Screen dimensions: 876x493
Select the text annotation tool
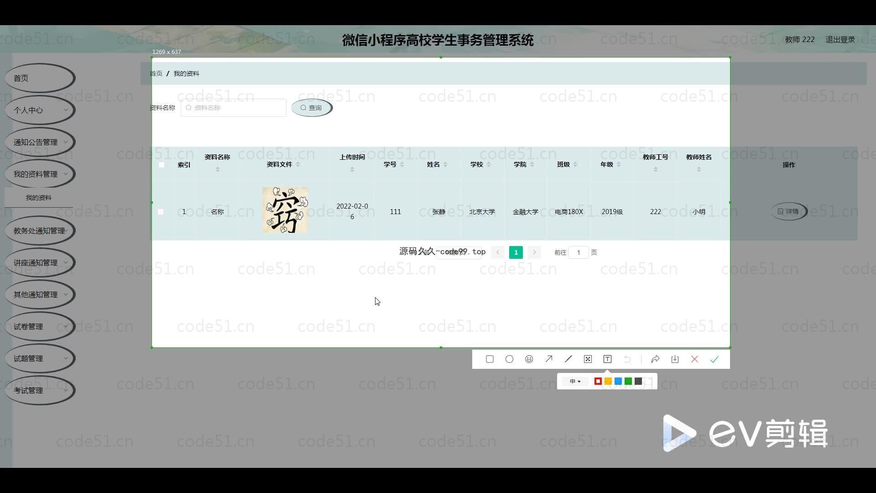(x=607, y=359)
